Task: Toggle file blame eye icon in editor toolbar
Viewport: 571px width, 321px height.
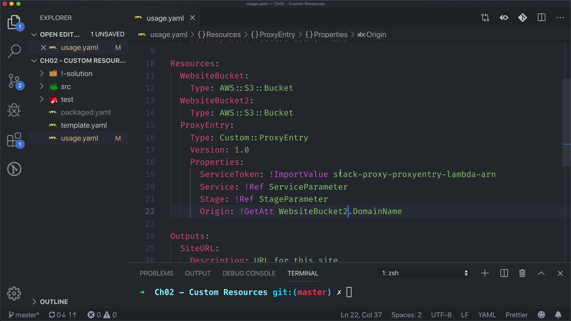Action: (x=504, y=18)
